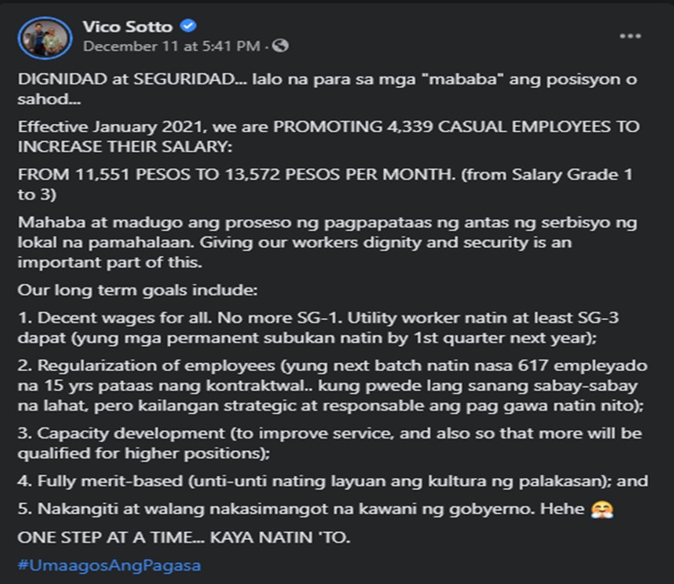This screenshot has height=584, width=674.
Task: Click the globe public audience icon
Action: click(x=280, y=46)
